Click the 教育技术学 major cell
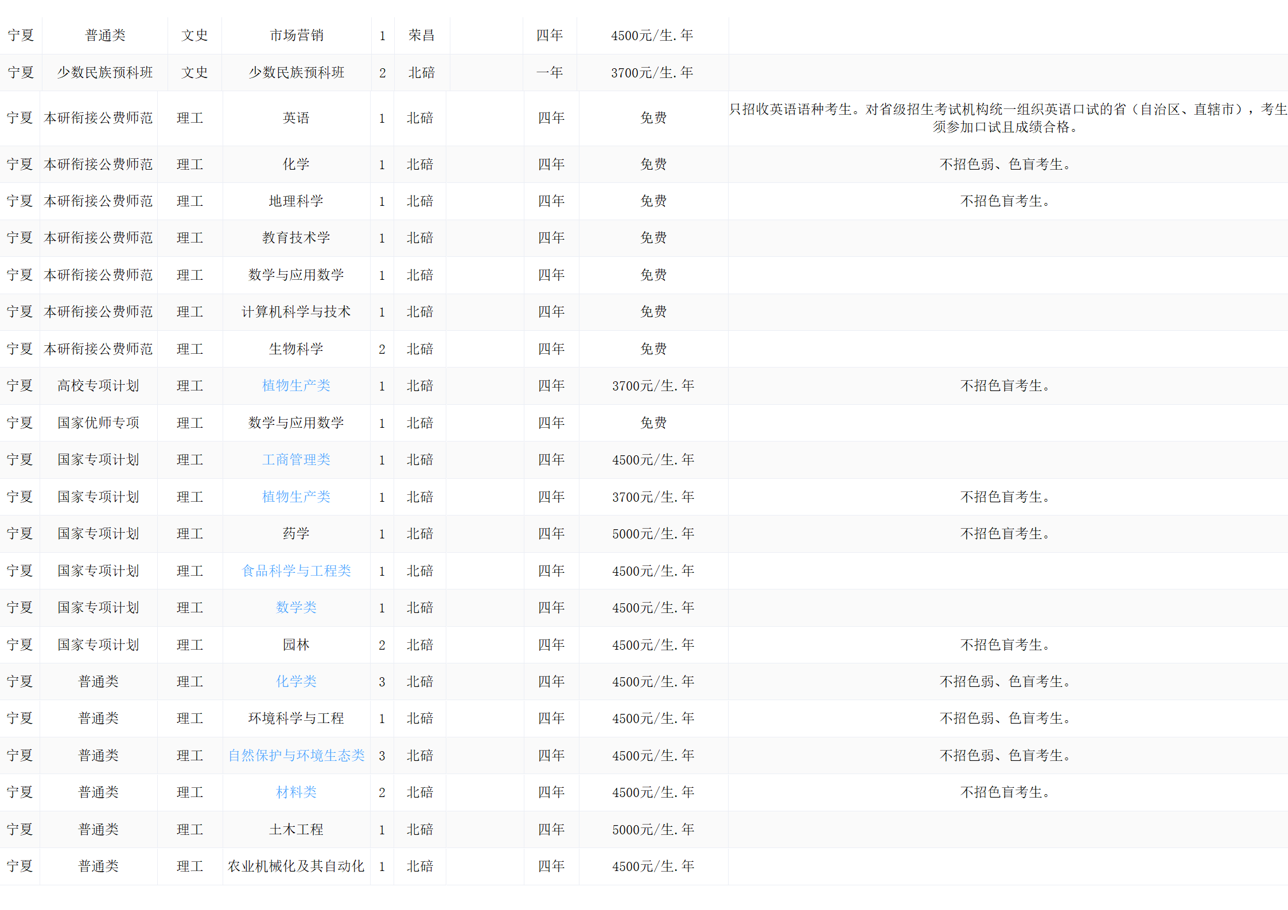This screenshot has width=1288, height=910. coord(296,238)
